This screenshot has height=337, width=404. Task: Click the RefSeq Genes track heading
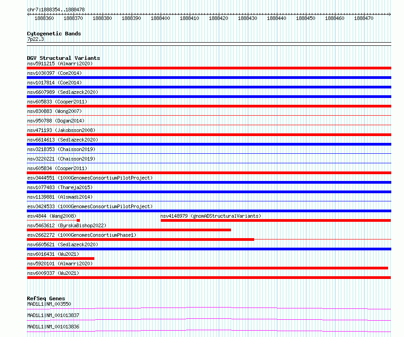(46, 298)
